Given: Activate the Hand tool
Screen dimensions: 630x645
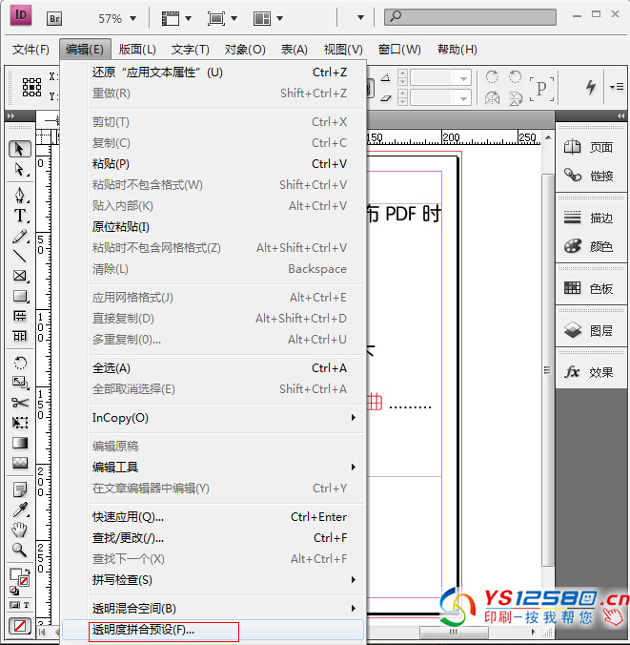Looking at the screenshot, I should [x=20, y=530].
